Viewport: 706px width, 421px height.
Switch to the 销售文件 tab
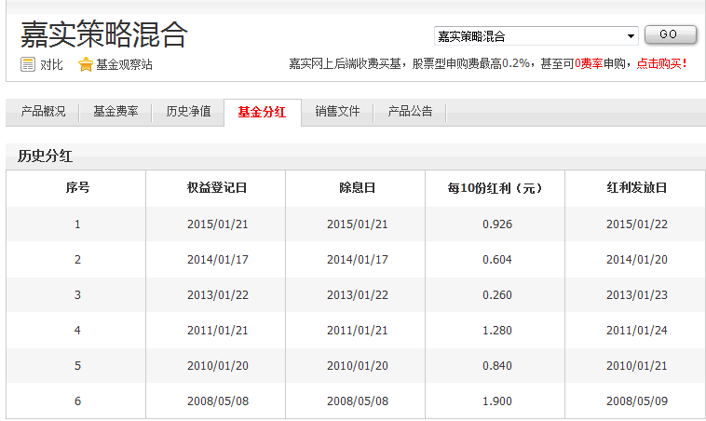(x=337, y=111)
